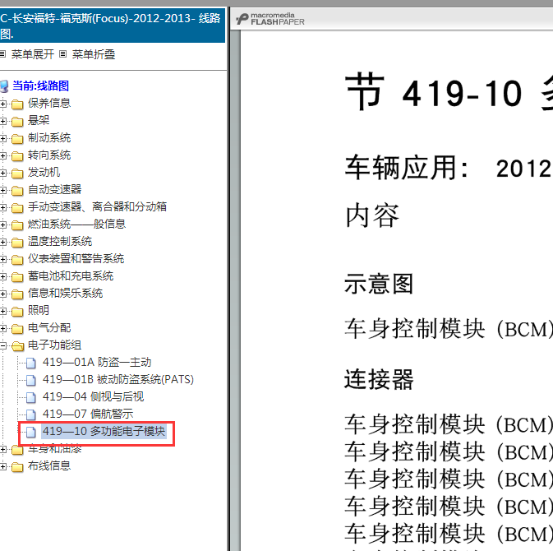553x551 pixels.
Task: Select the 照明 folder label
Action: (39, 311)
